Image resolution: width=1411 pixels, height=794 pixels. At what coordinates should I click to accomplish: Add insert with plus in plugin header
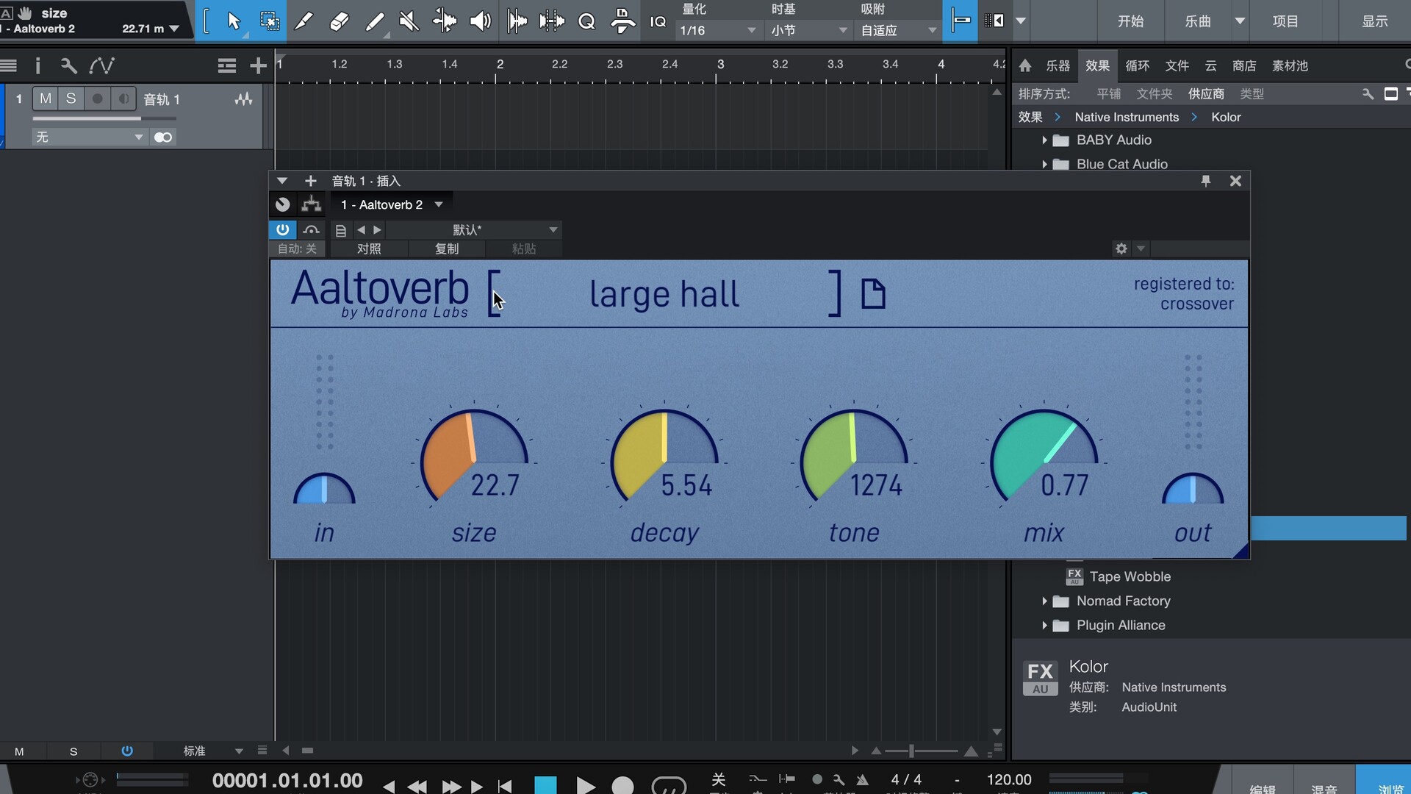click(x=310, y=181)
